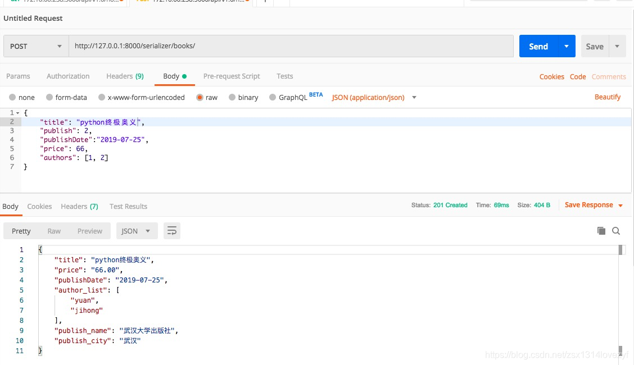This screenshot has width=634, height=365.
Task: Select the response Body tab
Action: tap(11, 206)
